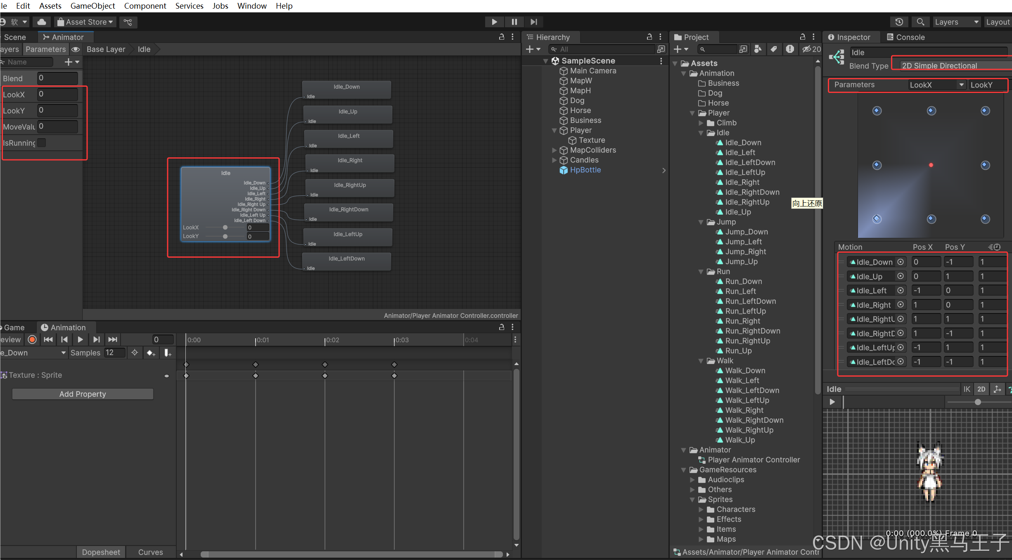
Task: Click add keyframe icon in Animation
Action: pyautogui.click(x=151, y=353)
